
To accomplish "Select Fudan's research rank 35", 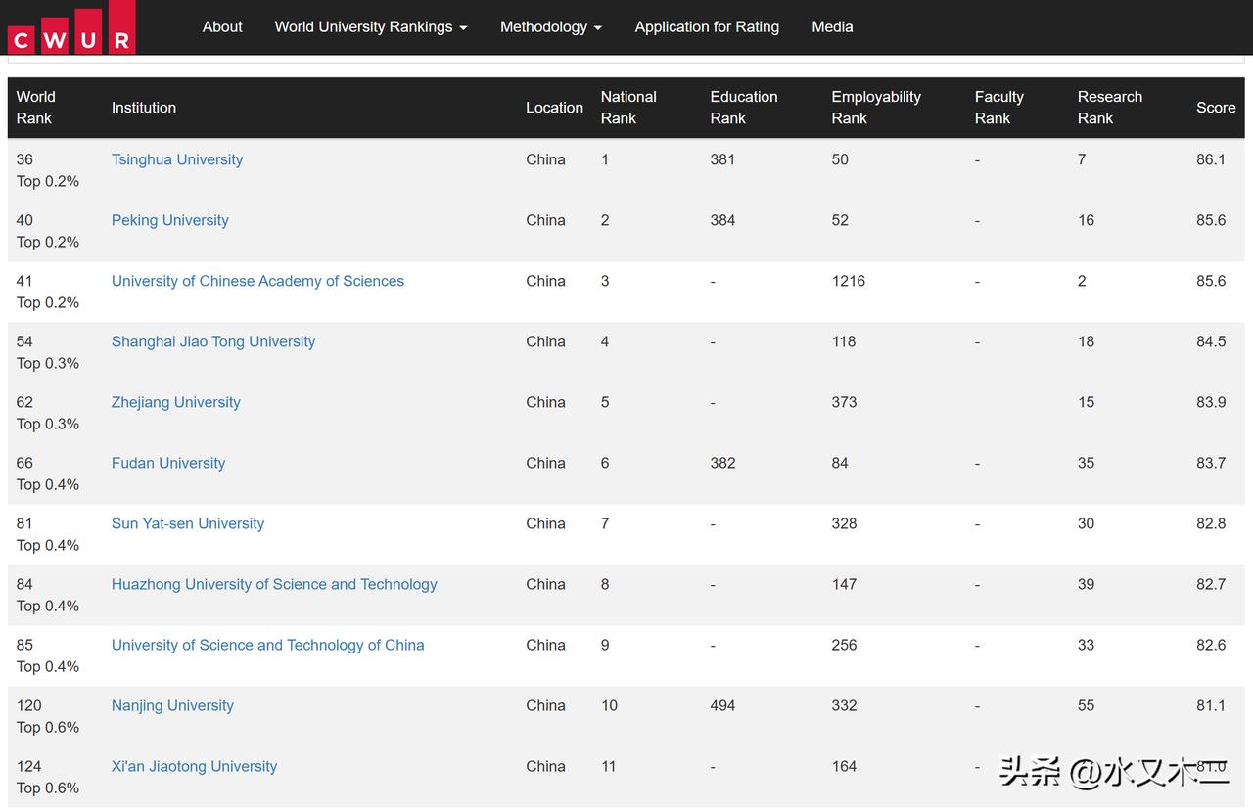I will point(1086,463).
